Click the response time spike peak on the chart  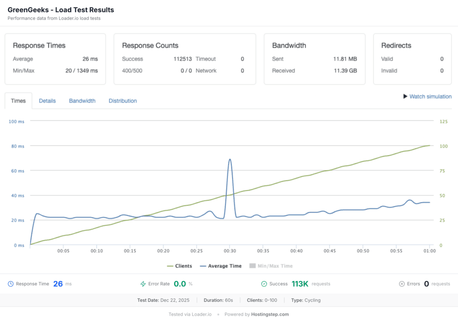pyautogui.click(x=230, y=160)
